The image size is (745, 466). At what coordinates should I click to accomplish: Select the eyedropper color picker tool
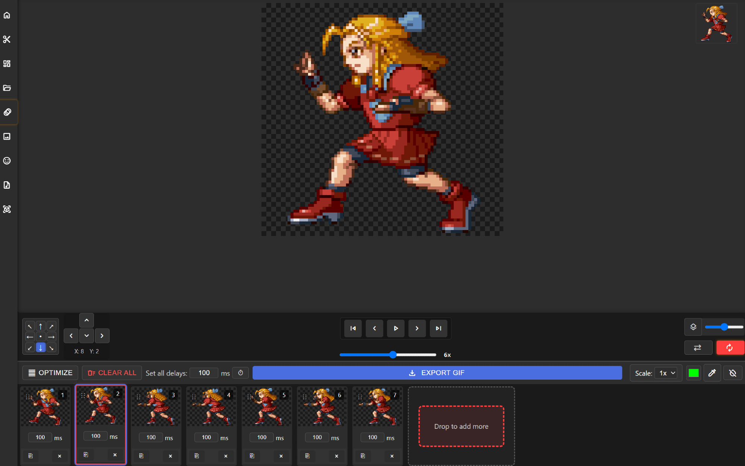[712, 373]
